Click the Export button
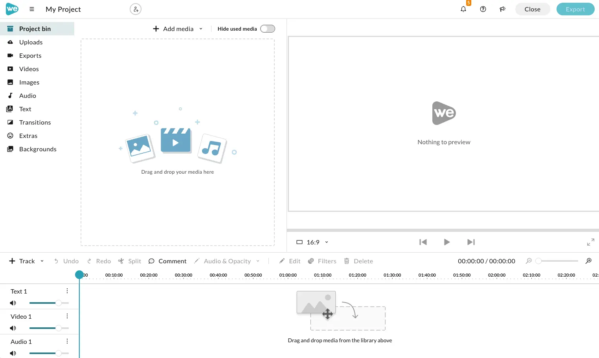This screenshot has width=599, height=358. pos(575,9)
